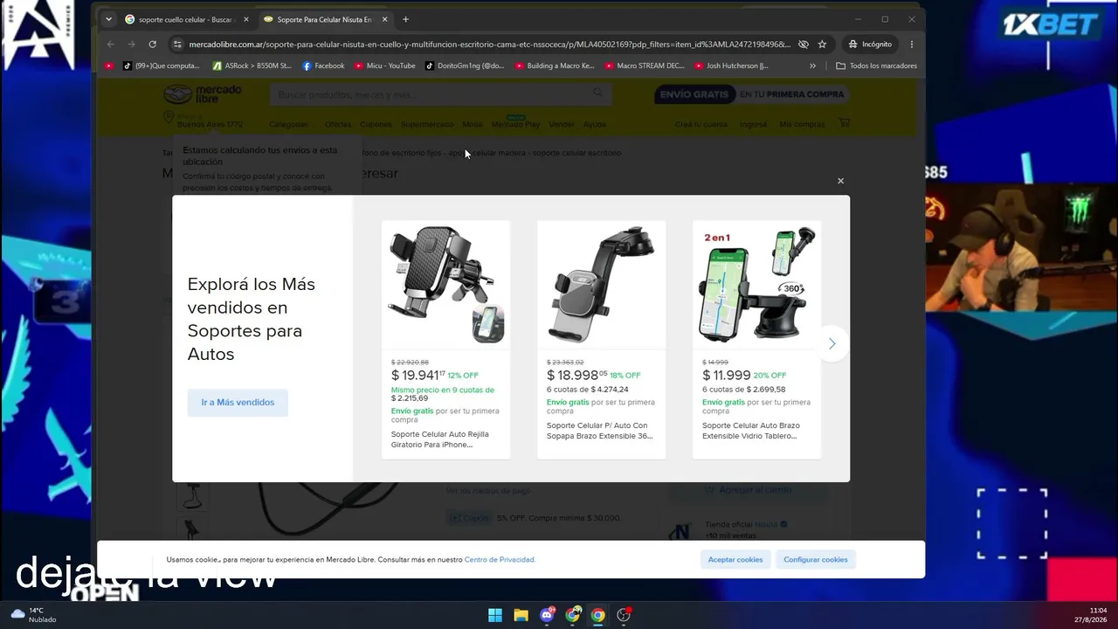Accept cookies on Mercado Libre
Image resolution: width=1118 pixels, height=629 pixels.
coord(735,560)
